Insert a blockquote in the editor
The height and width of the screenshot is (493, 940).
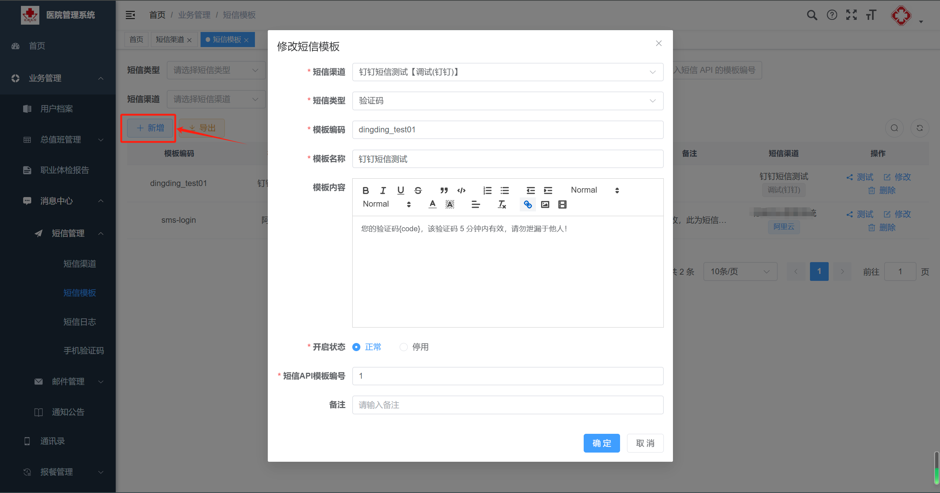point(444,190)
